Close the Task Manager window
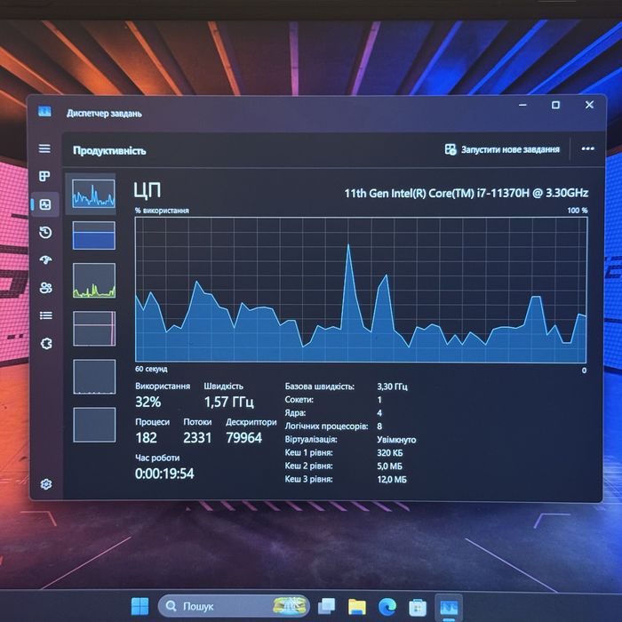This screenshot has height=622, width=622. (x=589, y=104)
